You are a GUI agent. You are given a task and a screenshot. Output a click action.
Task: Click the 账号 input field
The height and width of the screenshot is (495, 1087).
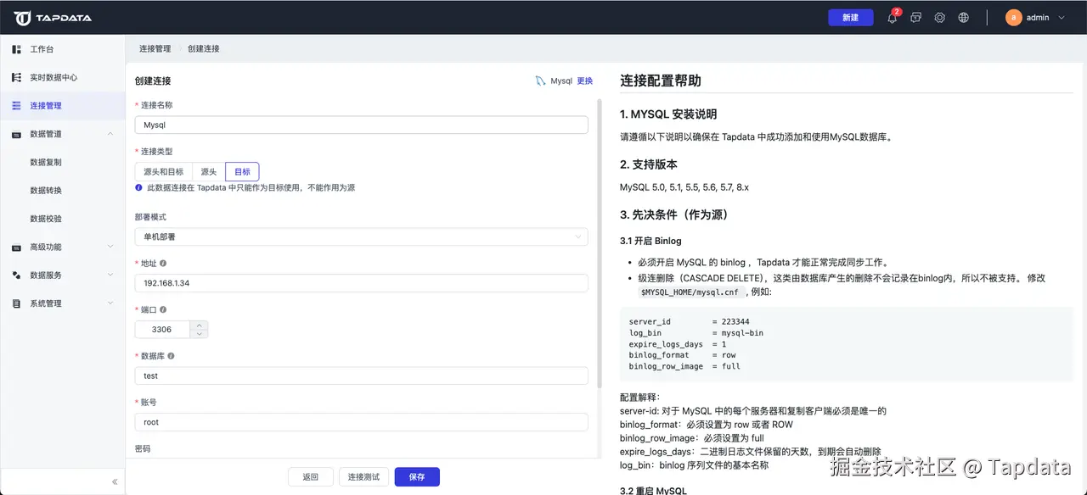click(x=361, y=422)
